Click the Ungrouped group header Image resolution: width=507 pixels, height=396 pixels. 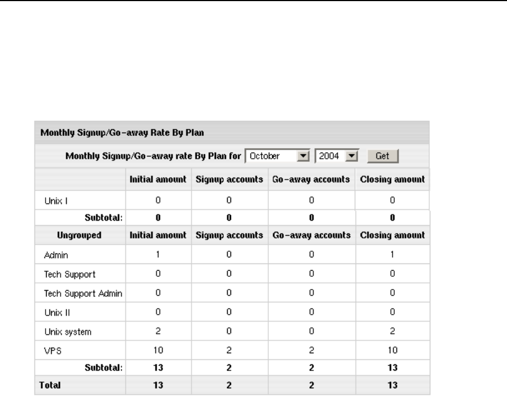point(78,235)
